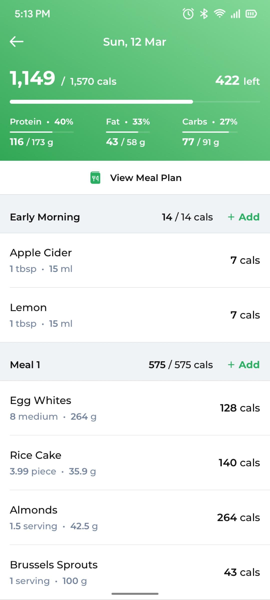
Task: Tap the Bluetooth status icon
Action: [204, 14]
